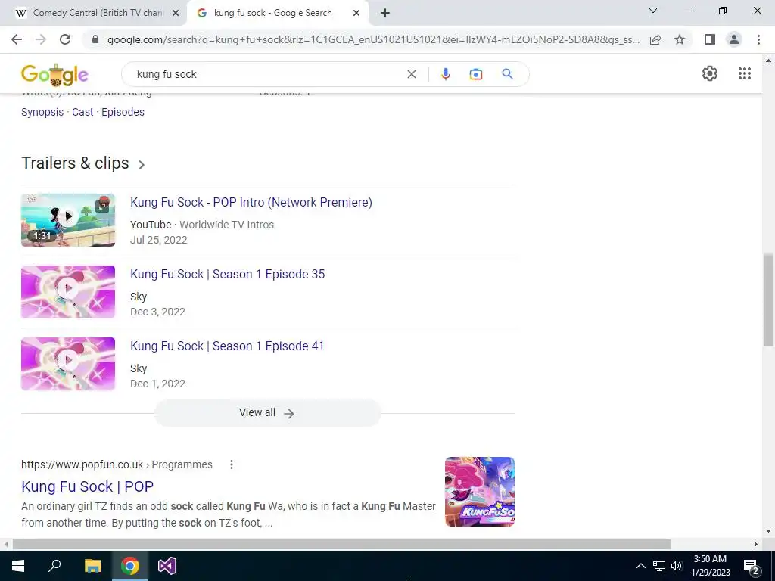Clear the search box with the X
The height and width of the screenshot is (581, 775).
[x=411, y=74]
